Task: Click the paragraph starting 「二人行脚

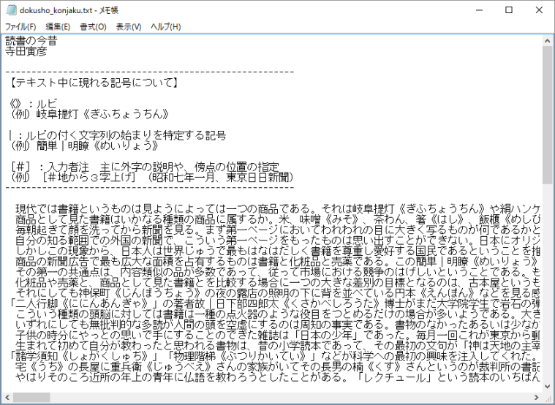Action: pos(276,304)
